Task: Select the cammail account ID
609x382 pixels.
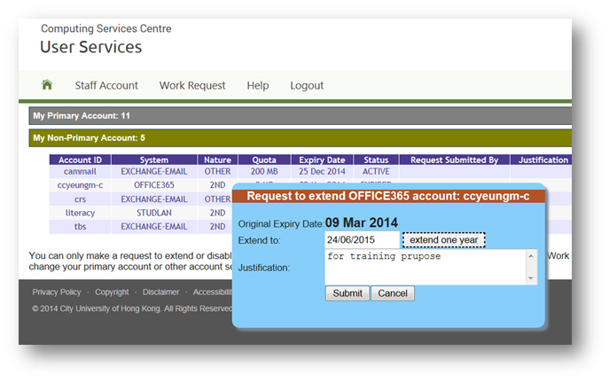Action: (x=80, y=171)
